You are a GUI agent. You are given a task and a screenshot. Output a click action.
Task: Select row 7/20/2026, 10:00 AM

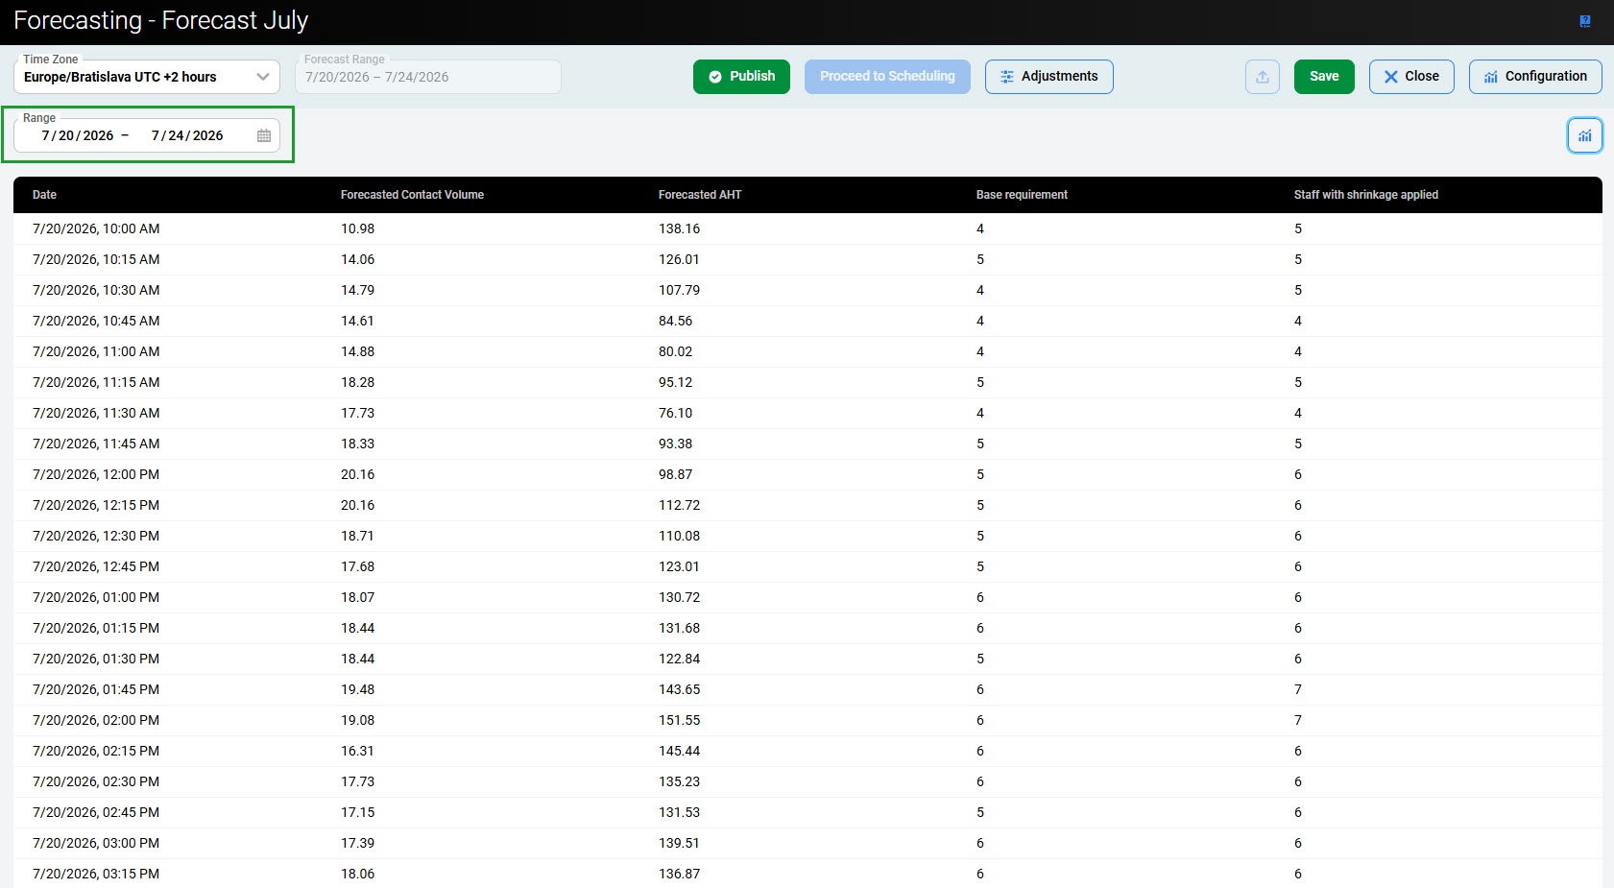[x=807, y=229]
